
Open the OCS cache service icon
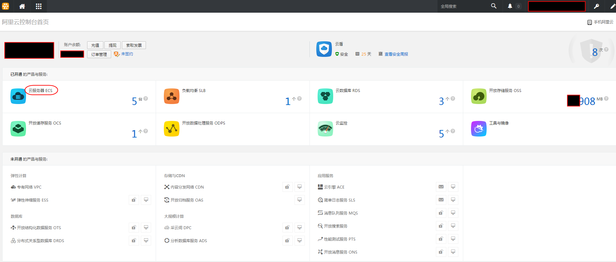click(x=18, y=129)
